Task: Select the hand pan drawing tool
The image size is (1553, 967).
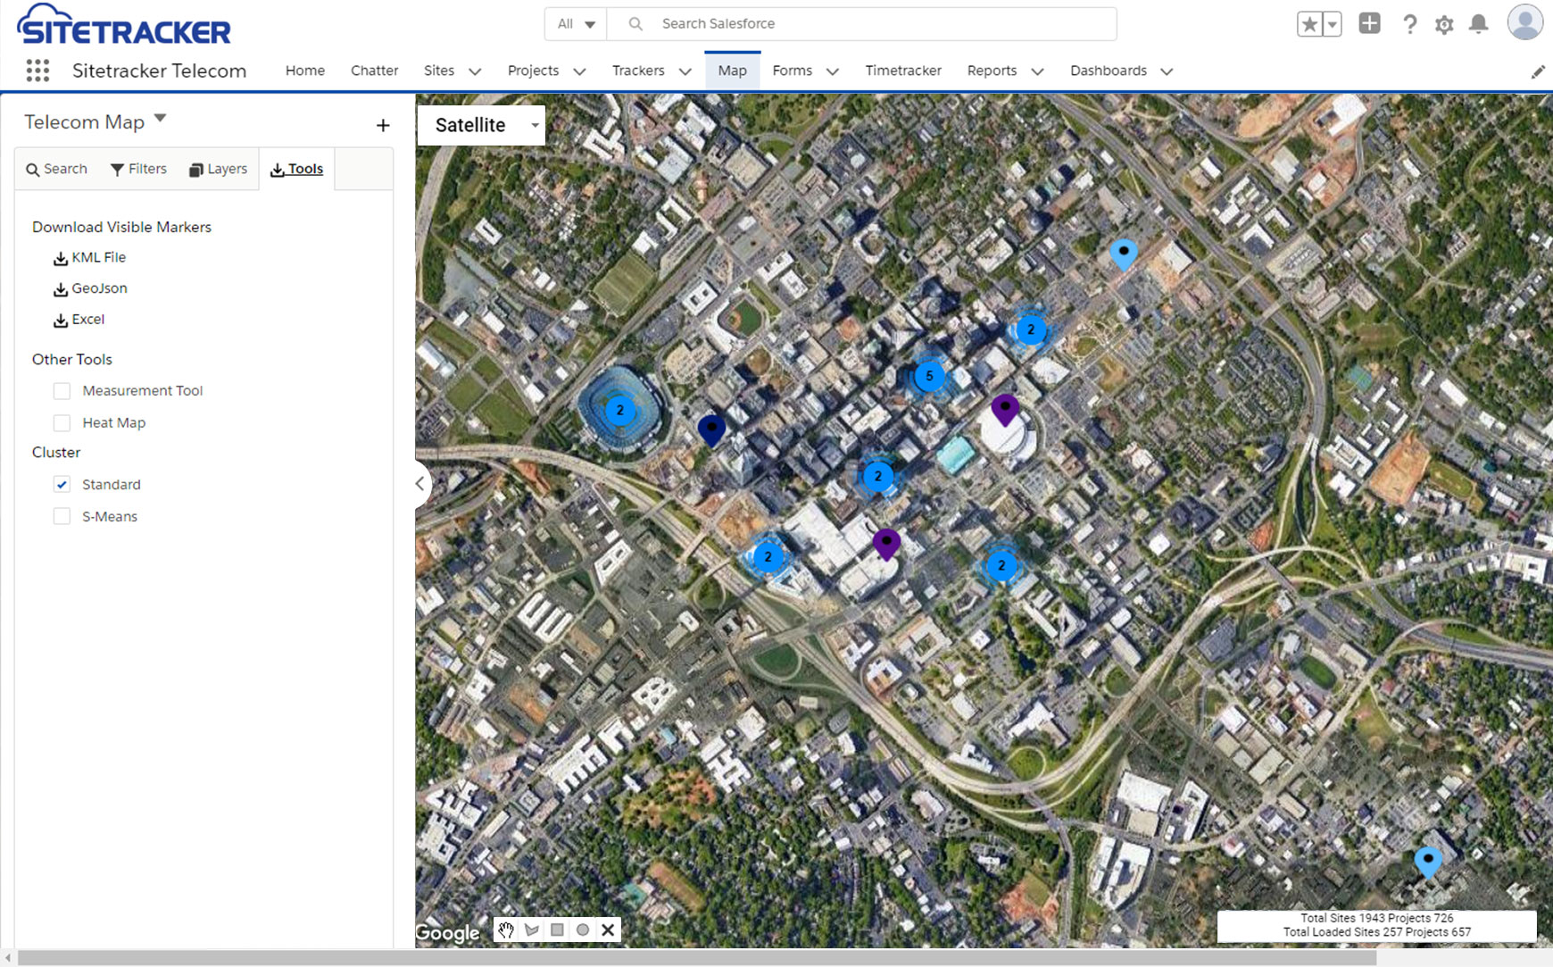Action: pyautogui.click(x=506, y=929)
